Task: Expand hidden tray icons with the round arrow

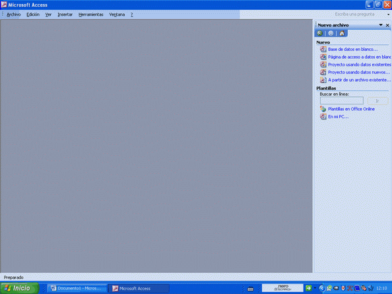Action: tap(322, 288)
